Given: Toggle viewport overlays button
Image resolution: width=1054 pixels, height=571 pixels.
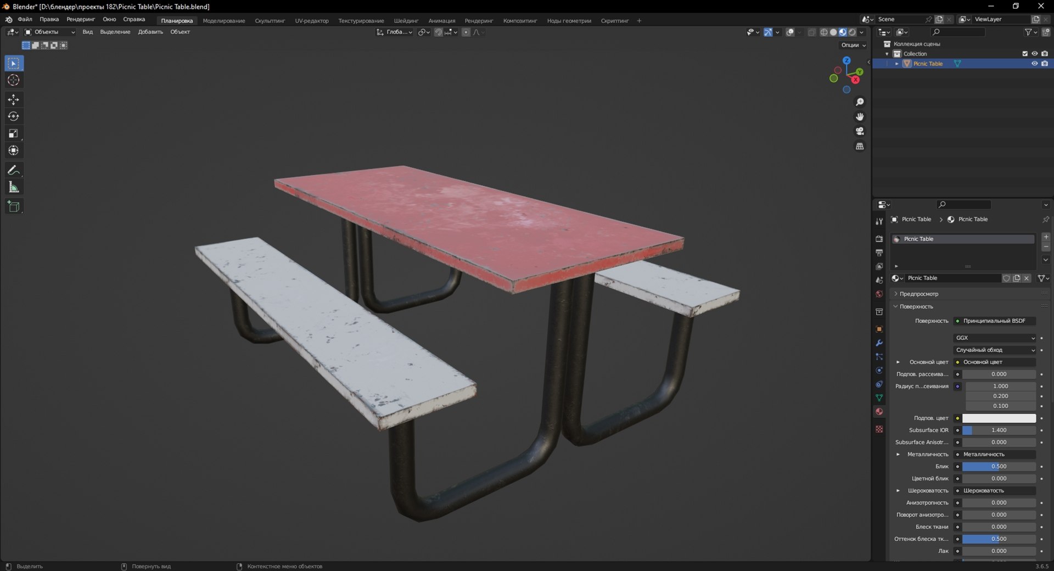Looking at the screenshot, I should tap(790, 32).
